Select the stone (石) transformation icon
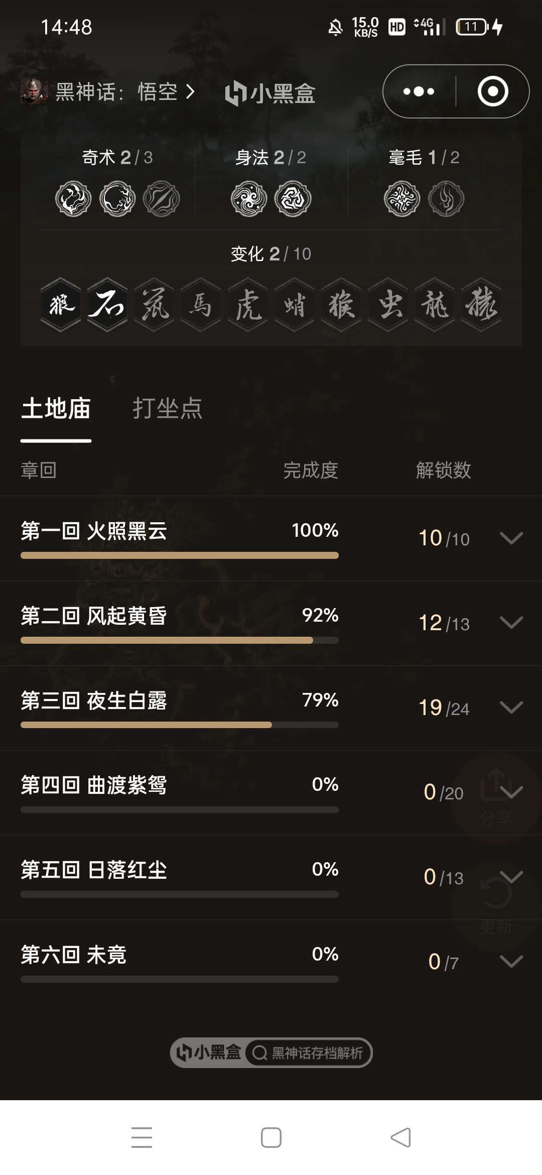This screenshot has height=1175, width=542. point(107,305)
